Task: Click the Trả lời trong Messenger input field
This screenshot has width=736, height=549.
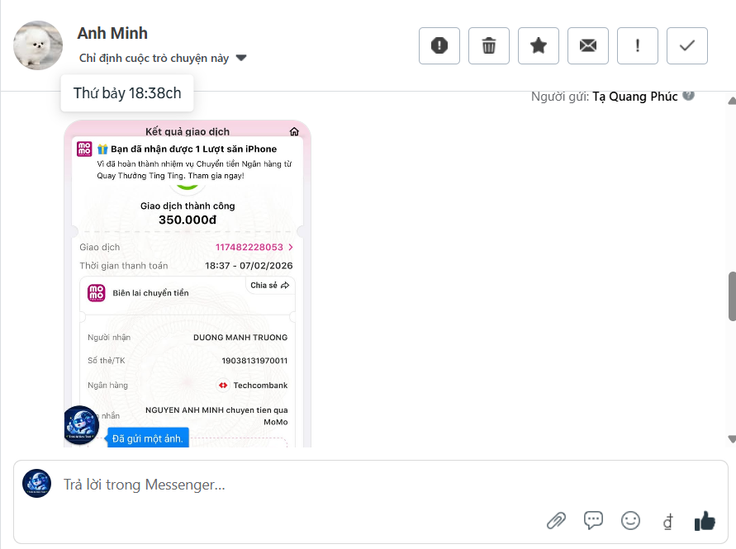Action: [x=248, y=485]
